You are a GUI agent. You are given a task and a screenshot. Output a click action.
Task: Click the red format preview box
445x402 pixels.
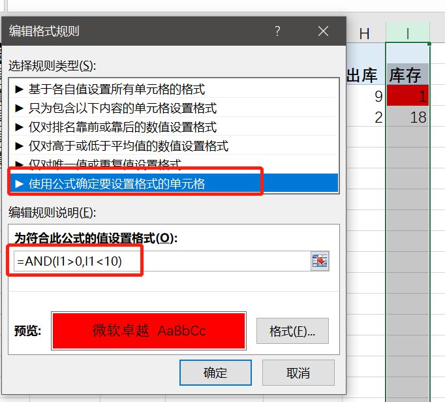[149, 331]
